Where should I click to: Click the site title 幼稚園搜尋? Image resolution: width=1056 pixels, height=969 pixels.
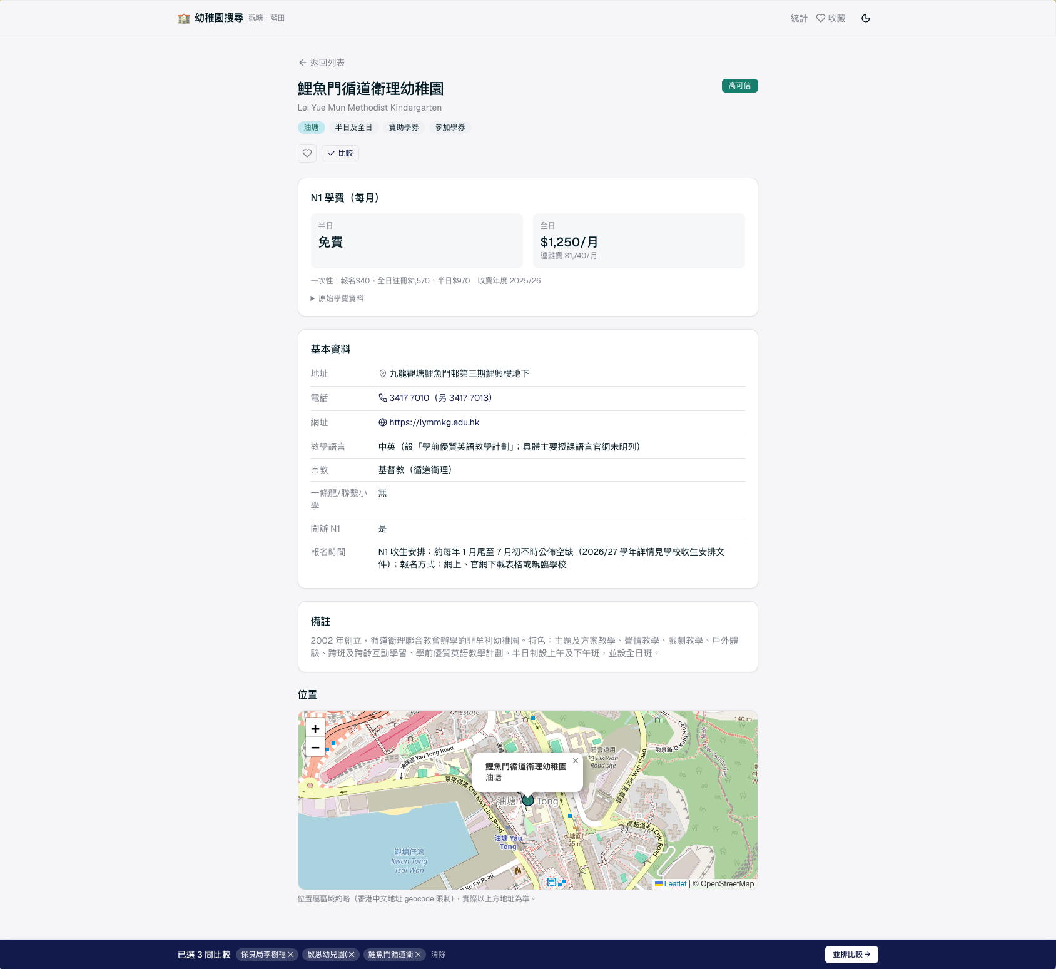(219, 18)
